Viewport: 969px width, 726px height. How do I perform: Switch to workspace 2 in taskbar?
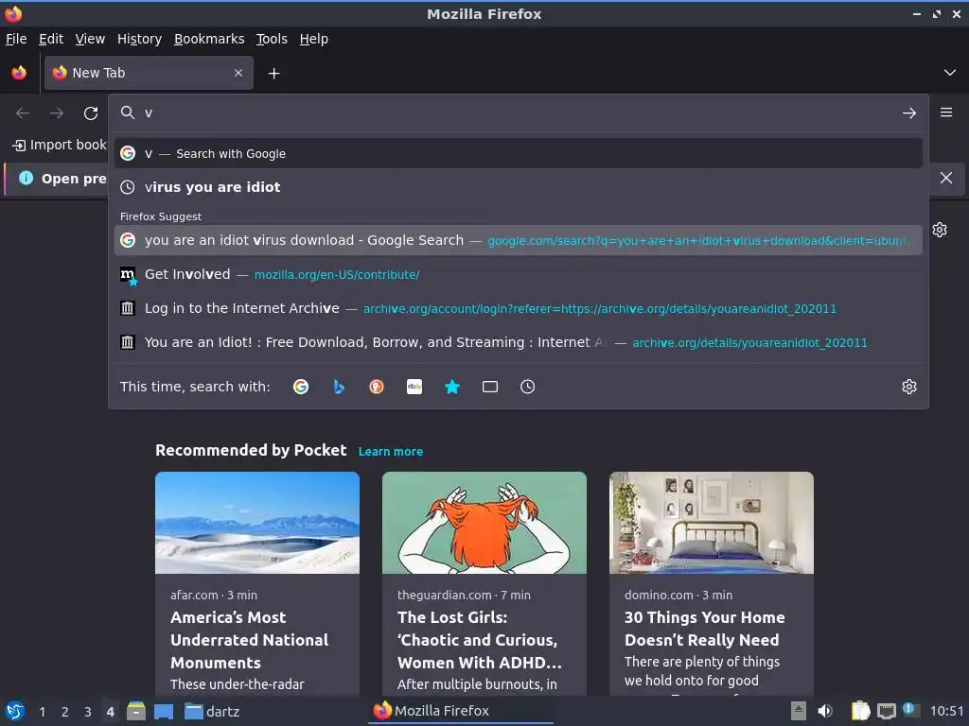[x=65, y=712]
